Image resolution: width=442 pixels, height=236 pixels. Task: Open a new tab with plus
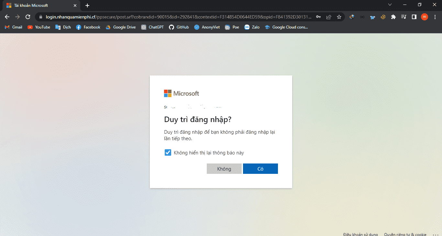coord(87,6)
